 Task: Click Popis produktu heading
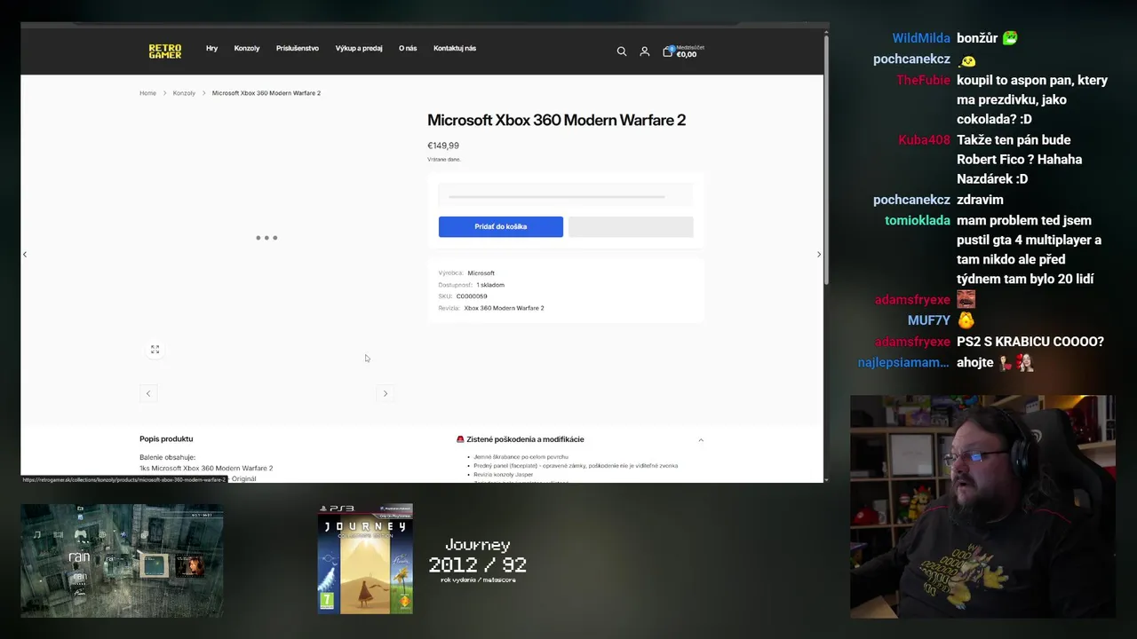click(x=166, y=439)
